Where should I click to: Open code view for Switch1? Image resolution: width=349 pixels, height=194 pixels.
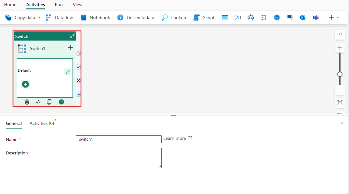click(x=38, y=102)
